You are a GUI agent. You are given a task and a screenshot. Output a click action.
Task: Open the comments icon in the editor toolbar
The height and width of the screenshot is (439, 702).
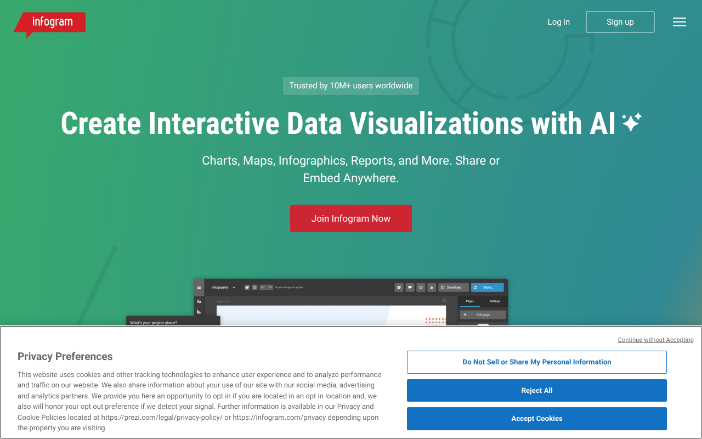(410, 288)
